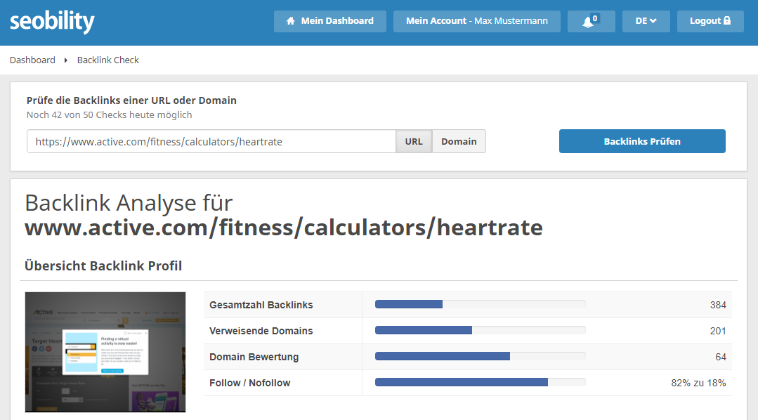Click the backlink count value 384
Image resolution: width=758 pixels, height=420 pixels.
click(718, 305)
